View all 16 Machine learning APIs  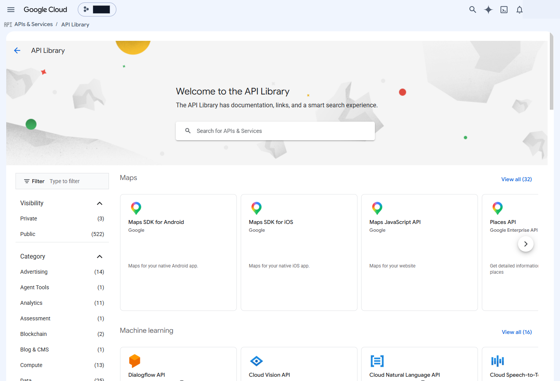point(517,332)
